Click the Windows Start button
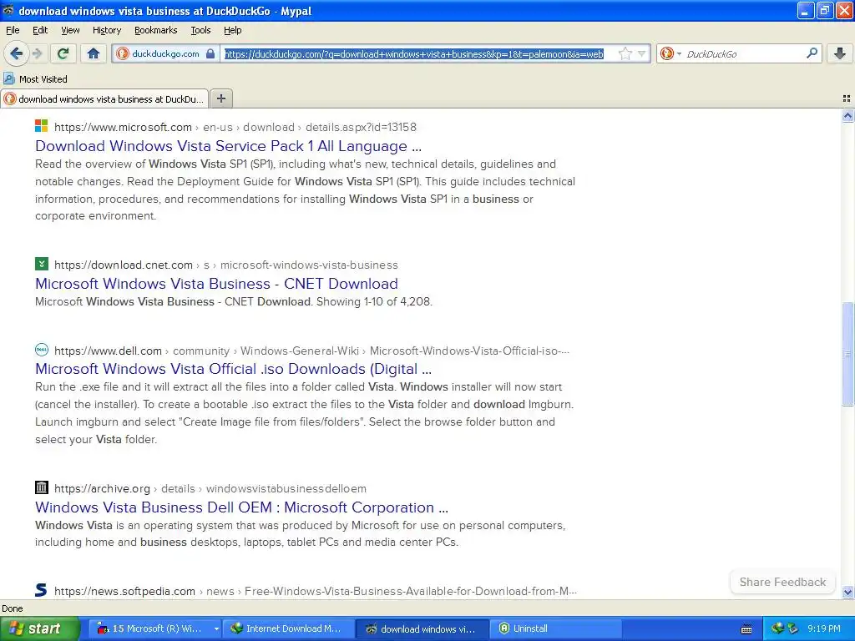855x641 pixels. click(x=39, y=628)
